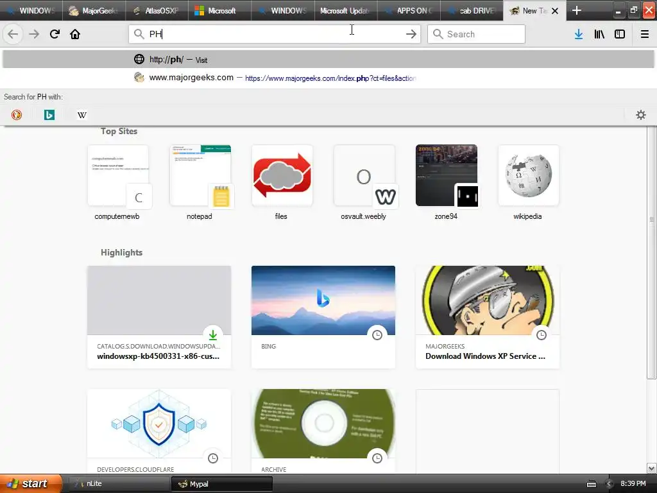Click the keyboard tray icon

591,484
